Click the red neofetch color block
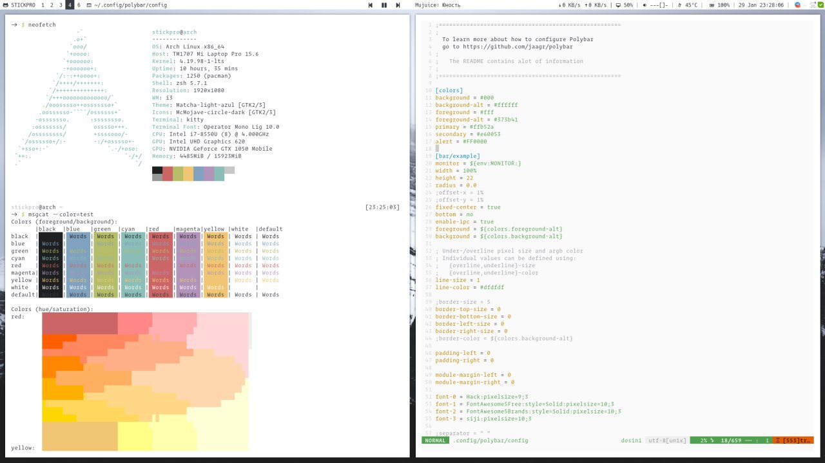825x463 pixels. click(168, 174)
